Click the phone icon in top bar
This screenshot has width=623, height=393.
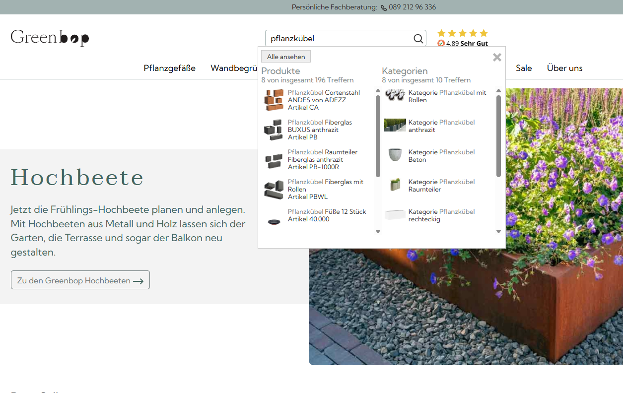384,7
